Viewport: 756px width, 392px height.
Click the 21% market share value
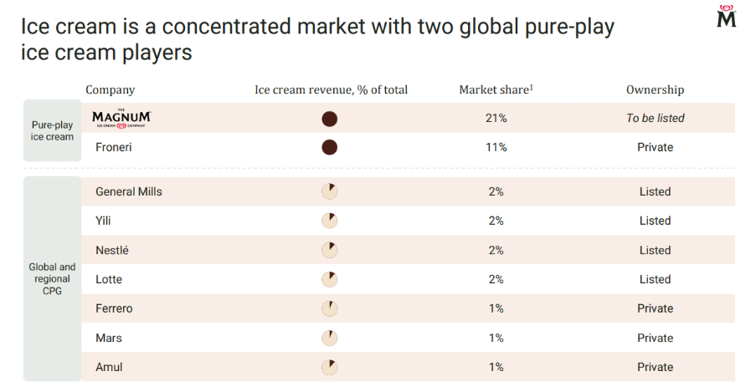click(496, 118)
